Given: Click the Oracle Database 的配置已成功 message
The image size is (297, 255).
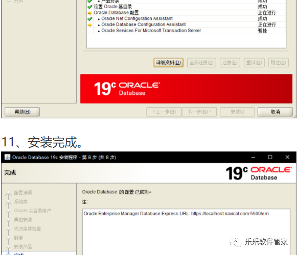Looking at the screenshot, I should point(117,192).
